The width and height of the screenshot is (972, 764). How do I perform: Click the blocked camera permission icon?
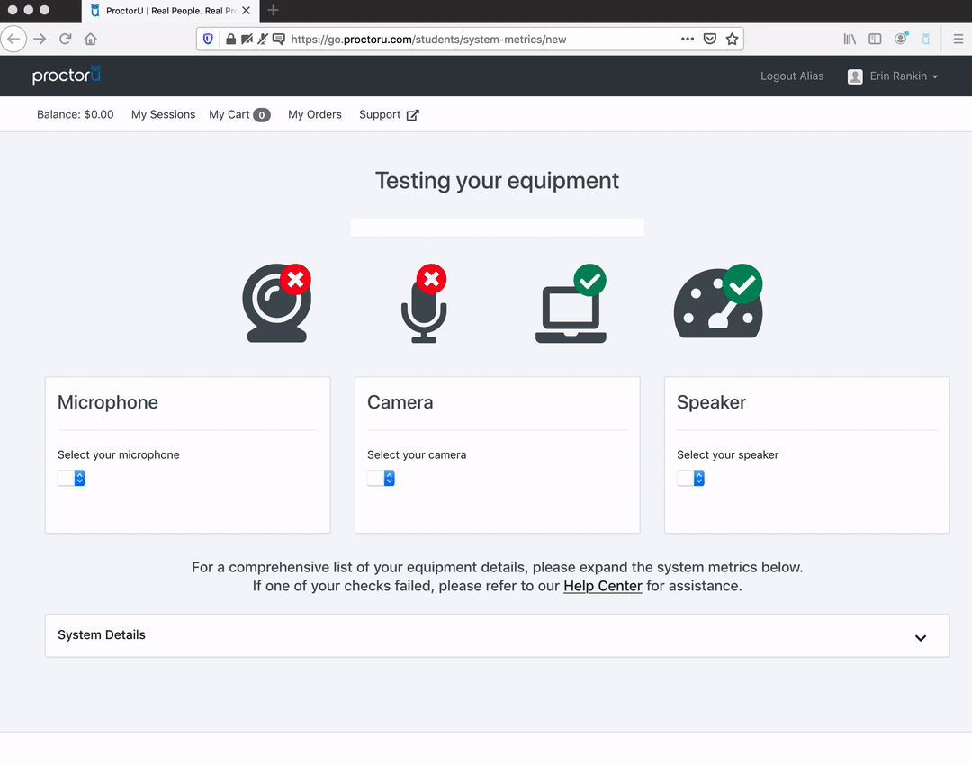247,39
